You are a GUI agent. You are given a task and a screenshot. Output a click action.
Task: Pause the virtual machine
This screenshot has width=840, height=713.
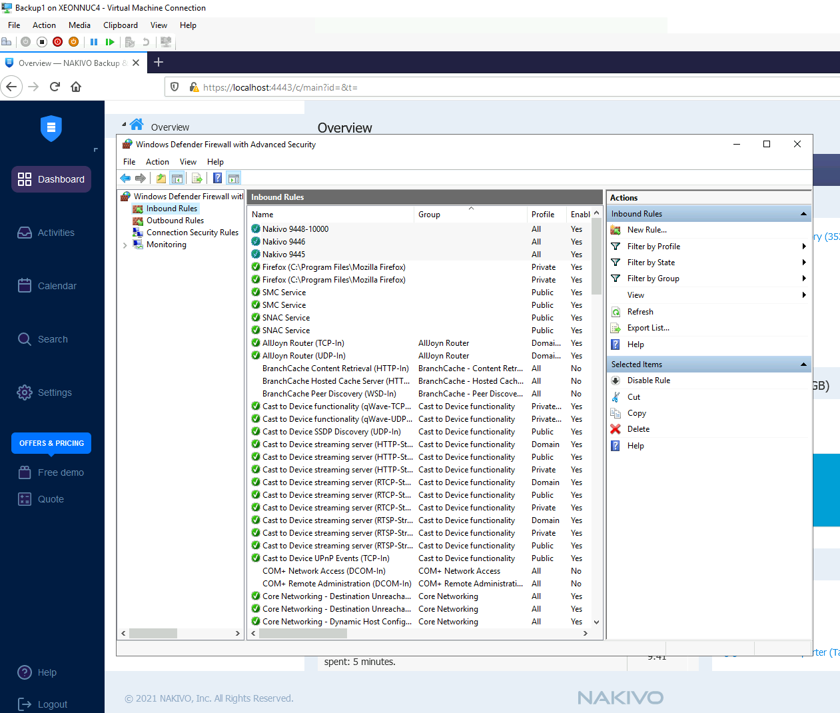[94, 42]
